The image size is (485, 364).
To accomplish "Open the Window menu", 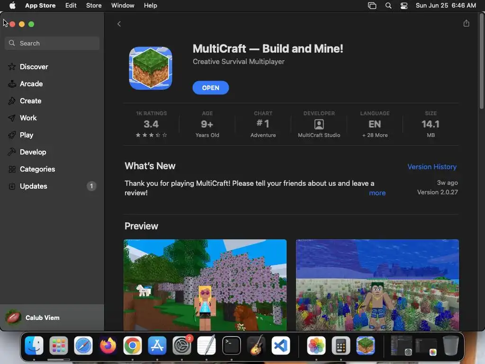I will [x=123, y=5].
